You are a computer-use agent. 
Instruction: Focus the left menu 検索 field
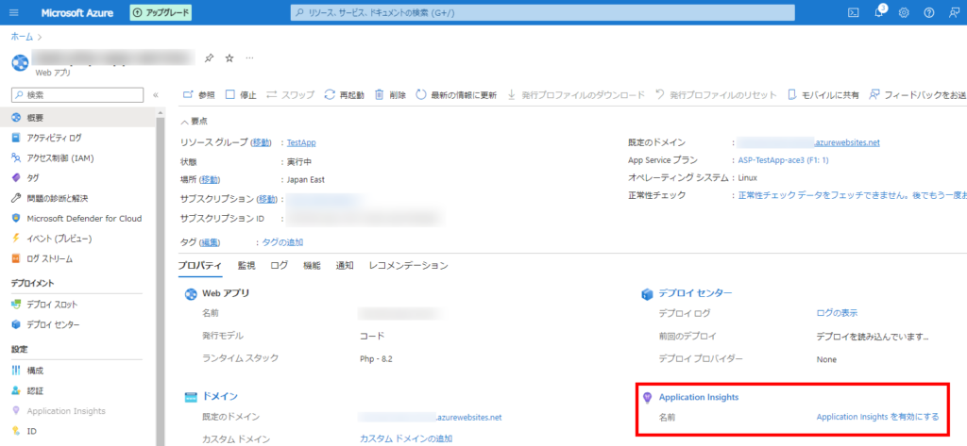[77, 95]
